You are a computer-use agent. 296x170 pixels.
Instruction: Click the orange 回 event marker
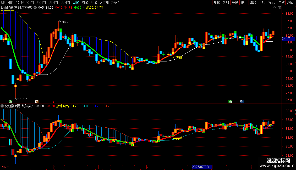click(37, 101)
